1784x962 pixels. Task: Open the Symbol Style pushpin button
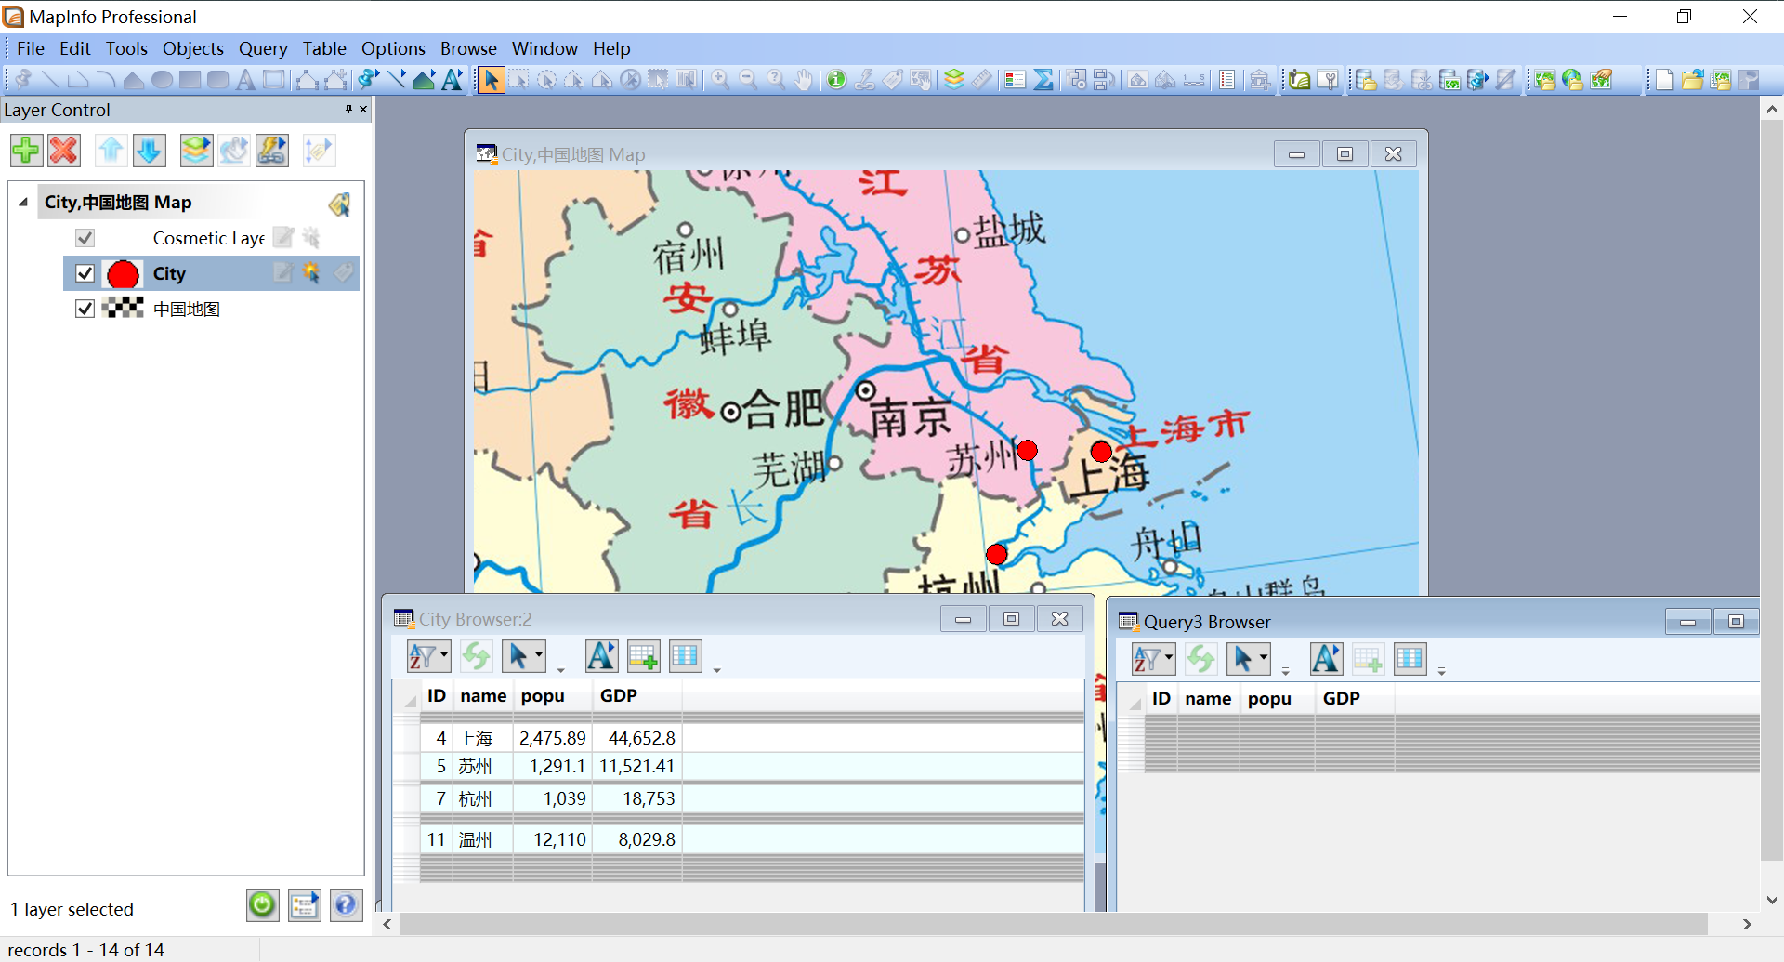tap(367, 80)
